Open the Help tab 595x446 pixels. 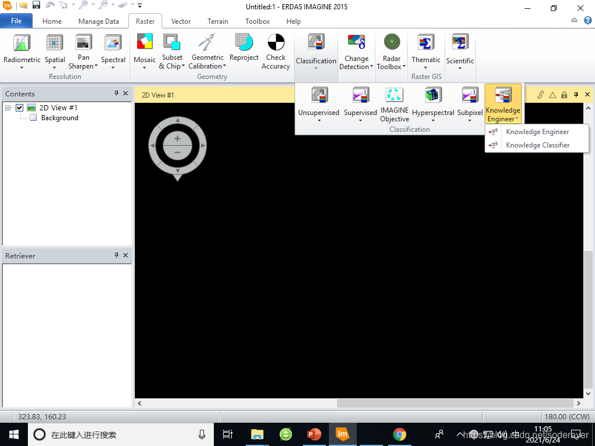(x=293, y=21)
